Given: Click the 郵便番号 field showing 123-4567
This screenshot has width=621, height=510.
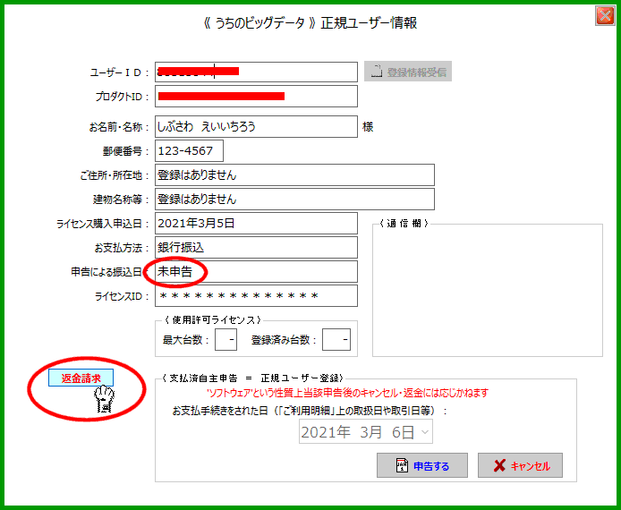Looking at the screenshot, I should coord(189,151).
